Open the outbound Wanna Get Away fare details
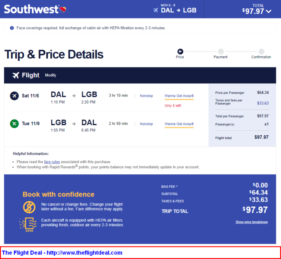This screenshot has height=259, width=281. click(179, 96)
